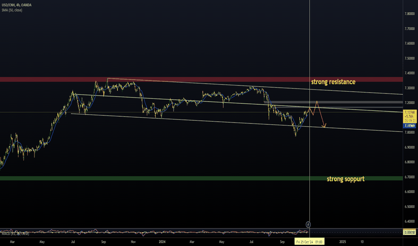Screen dimensions: 418x246
Task: Click the blue 7.11969 SMA value label
Action: click(409, 126)
